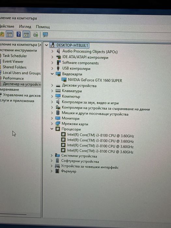Select the first Intel Core i3-8100 processor entry
The width and height of the screenshot is (171, 228).
[x=100, y=135]
